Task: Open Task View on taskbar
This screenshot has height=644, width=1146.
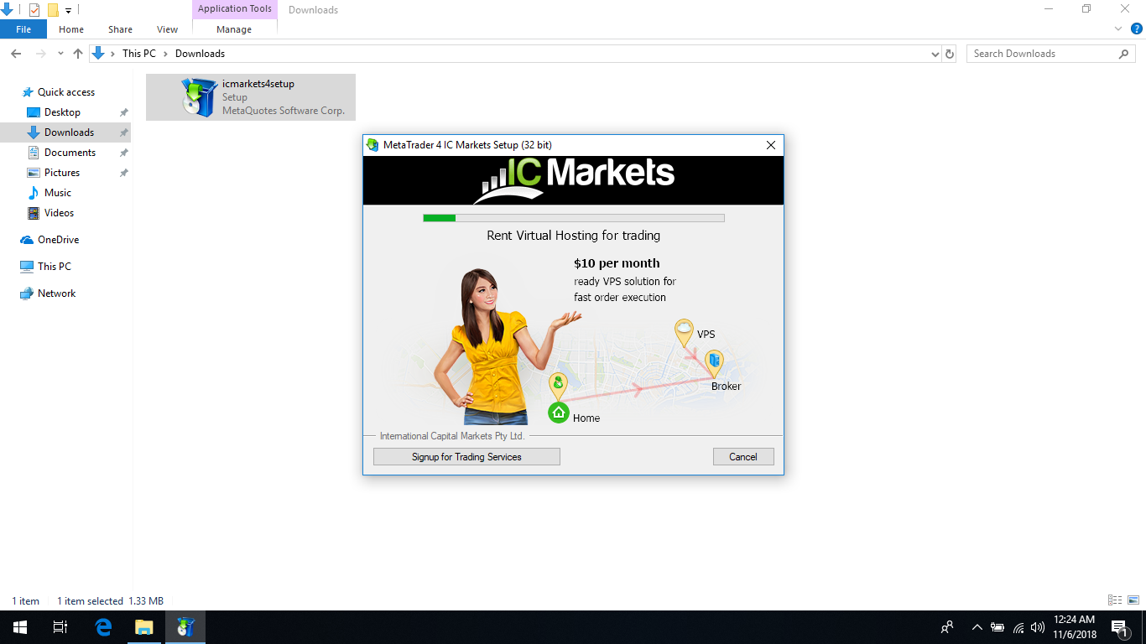Action: click(60, 627)
